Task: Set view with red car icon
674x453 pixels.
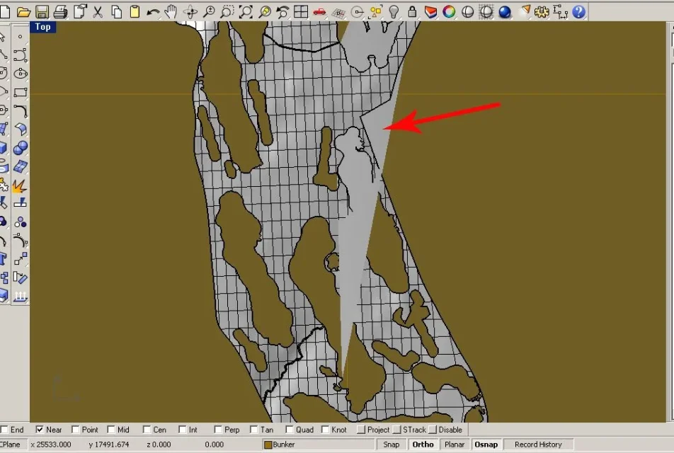Action: point(319,11)
